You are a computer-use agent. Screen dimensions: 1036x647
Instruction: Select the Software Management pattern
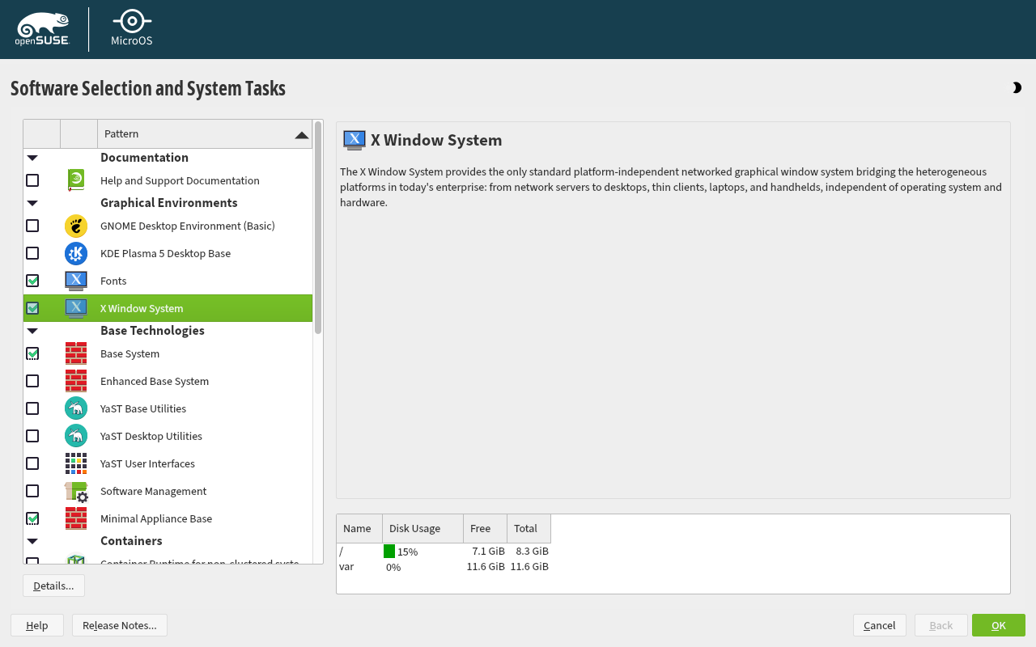[x=168, y=491]
